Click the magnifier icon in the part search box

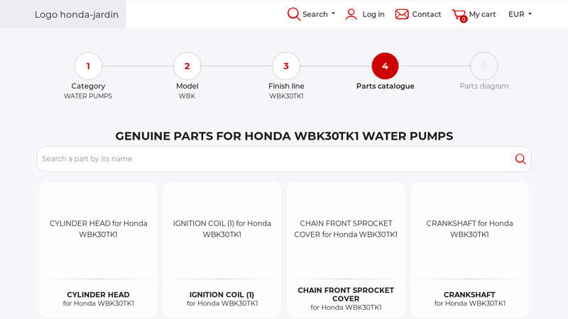click(520, 159)
